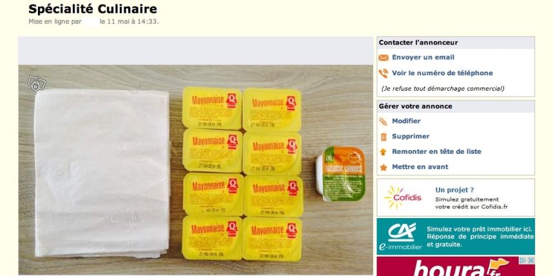Viewport: 553px width, 276px height.
Task: Select Remonter en tête de liste
Action: 436,152
